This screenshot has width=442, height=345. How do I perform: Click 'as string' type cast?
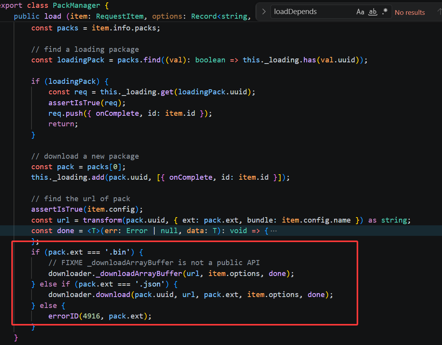click(x=387, y=220)
